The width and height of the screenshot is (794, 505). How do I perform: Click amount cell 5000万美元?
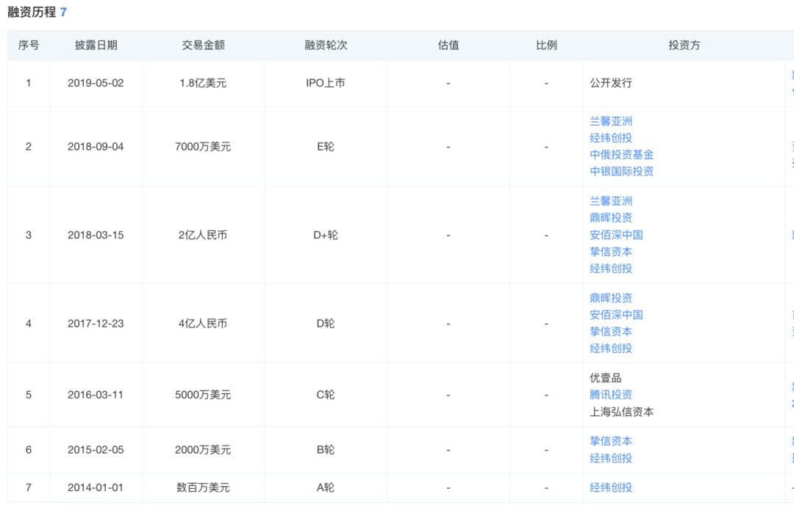coord(203,395)
